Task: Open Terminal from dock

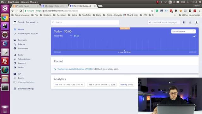Action: click(x=5, y=87)
